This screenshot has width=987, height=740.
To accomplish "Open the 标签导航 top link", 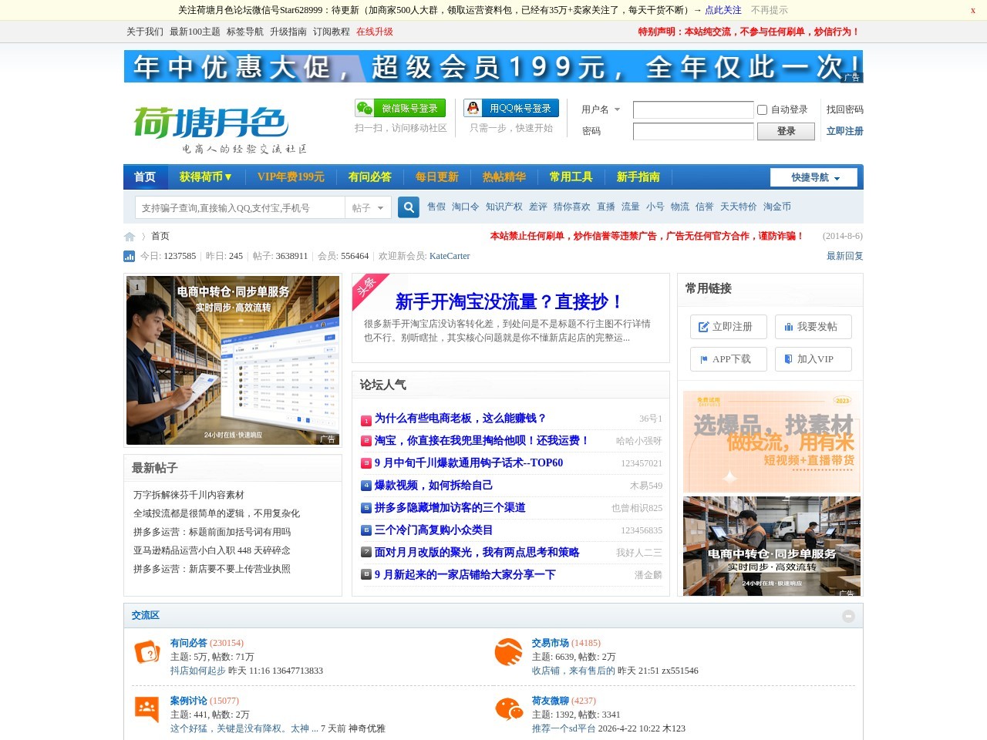I will (x=245, y=32).
